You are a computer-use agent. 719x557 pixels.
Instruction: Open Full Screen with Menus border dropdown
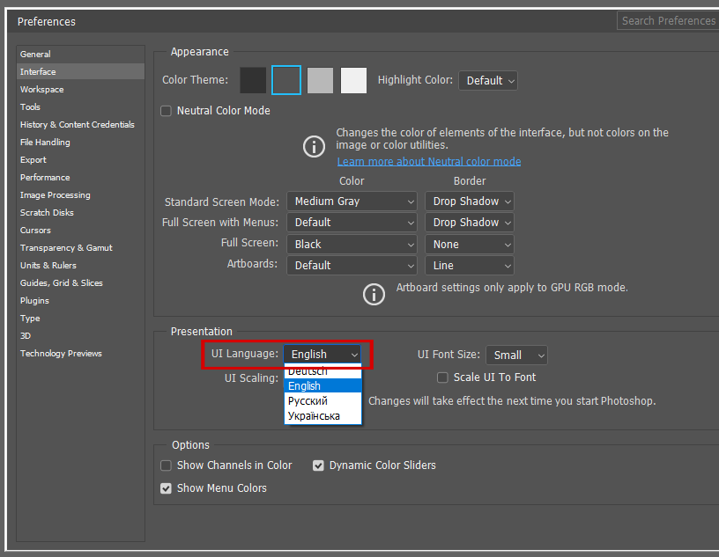pyautogui.click(x=470, y=222)
